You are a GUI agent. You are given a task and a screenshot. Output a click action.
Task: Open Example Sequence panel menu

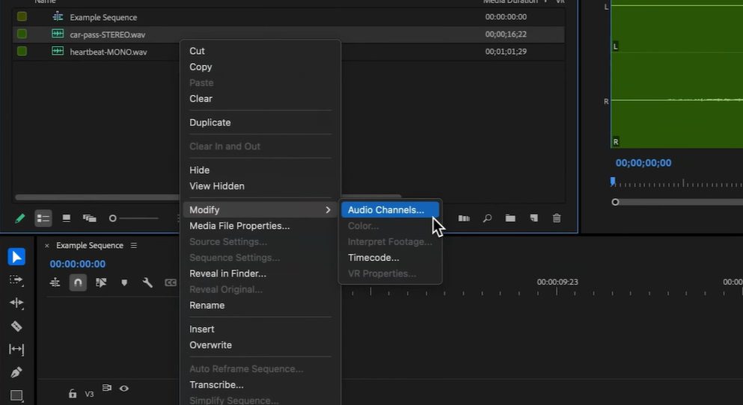click(134, 245)
